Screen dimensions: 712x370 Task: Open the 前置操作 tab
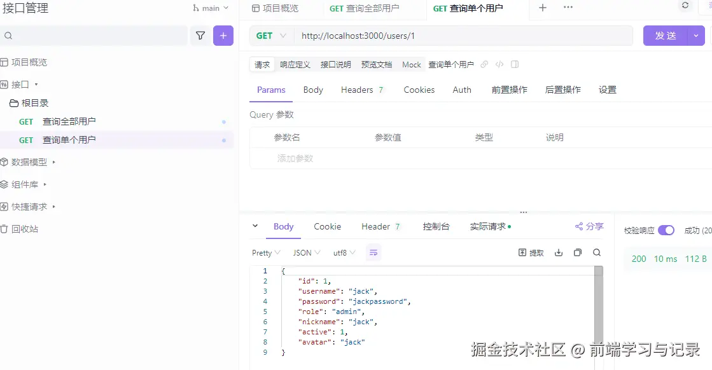(510, 90)
